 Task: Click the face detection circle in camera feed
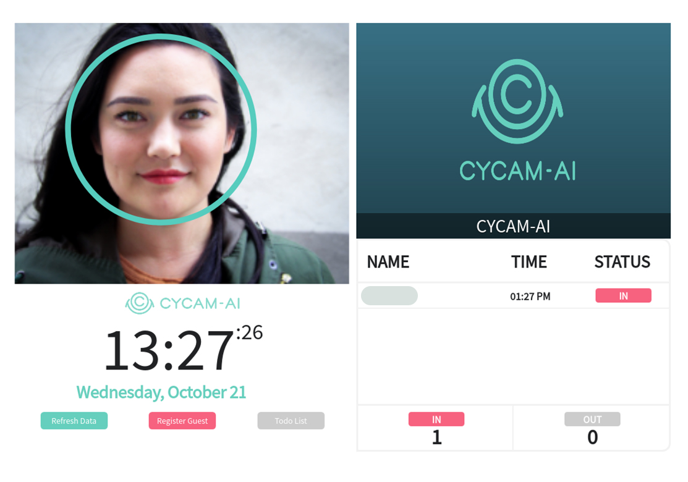161,129
